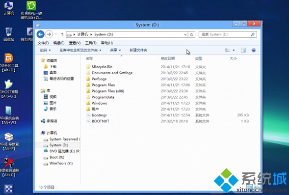Change view with the view layout icon
289x195 pixels.
pos(228,50)
